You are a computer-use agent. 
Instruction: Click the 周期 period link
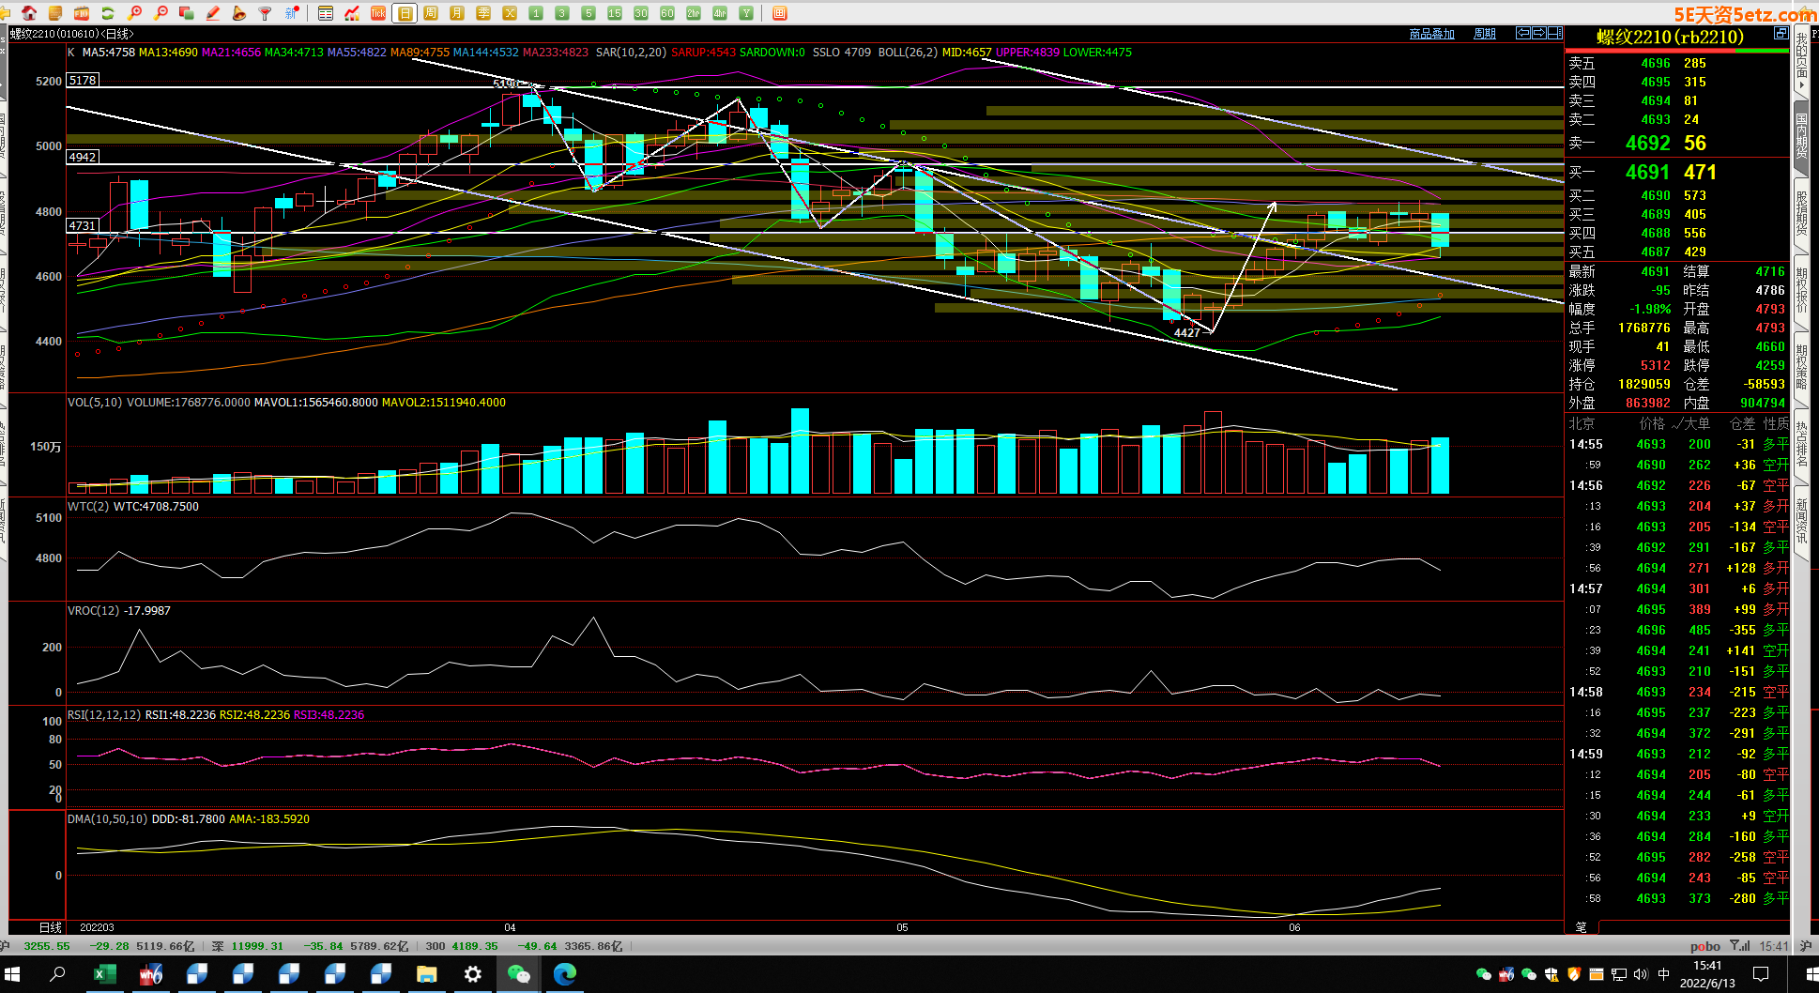tap(1485, 34)
